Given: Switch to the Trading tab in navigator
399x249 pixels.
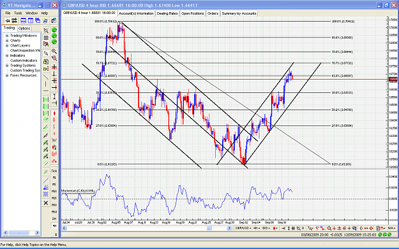Looking at the screenshot, I should tap(9, 28).
